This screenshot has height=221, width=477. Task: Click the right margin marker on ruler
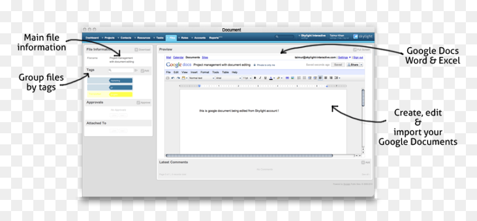coord(327,86)
